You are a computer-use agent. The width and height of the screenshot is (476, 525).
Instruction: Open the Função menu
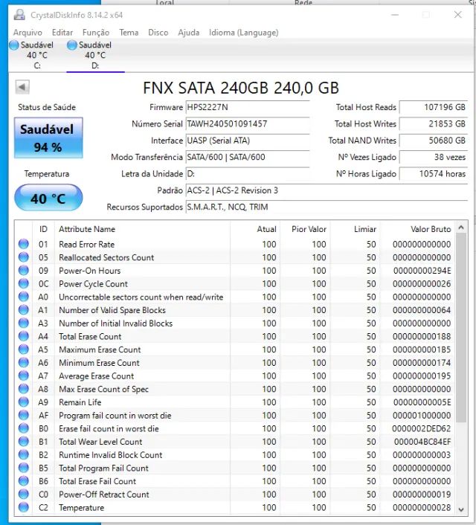coord(96,33)
